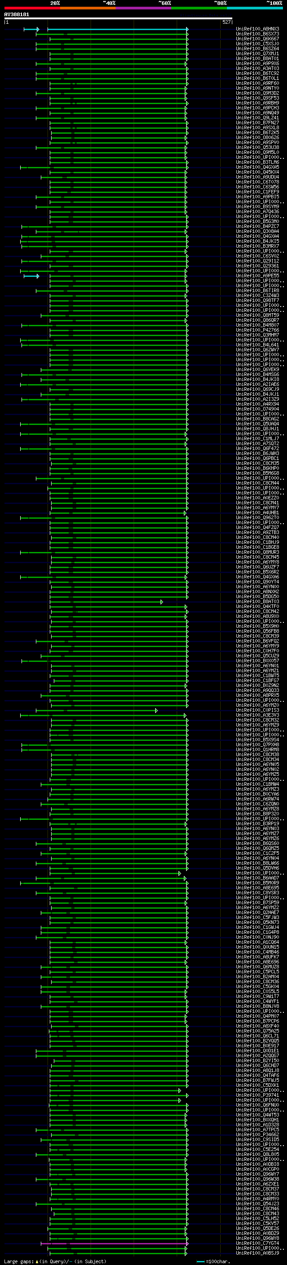The height and width of the screenshot is (1265, 287).
Task: Click the cyan ~100% identity legend segment
Action: (255, 8)
